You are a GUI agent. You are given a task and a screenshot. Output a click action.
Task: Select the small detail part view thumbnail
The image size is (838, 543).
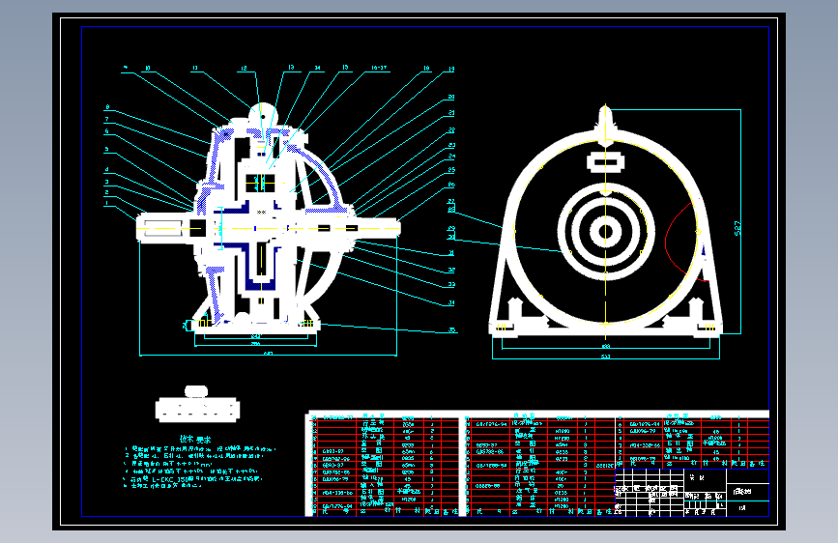(197, 404)
